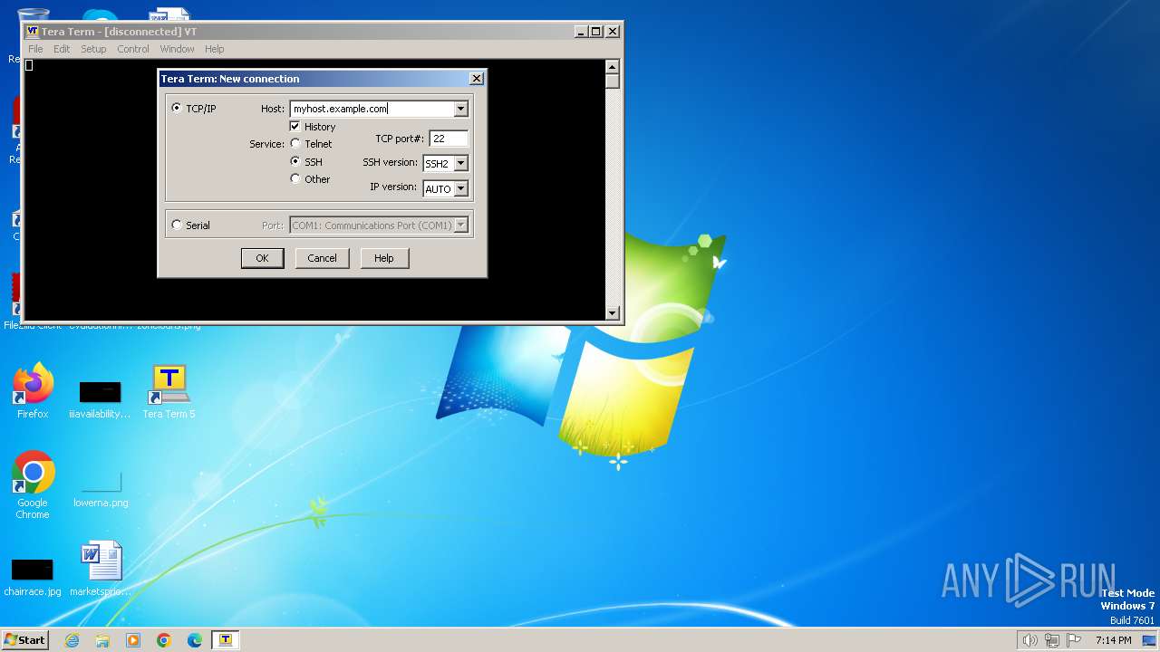The image size is (1160, 652).
Task: Select the lowerna.png desktop file
Action: coord(101,489)
